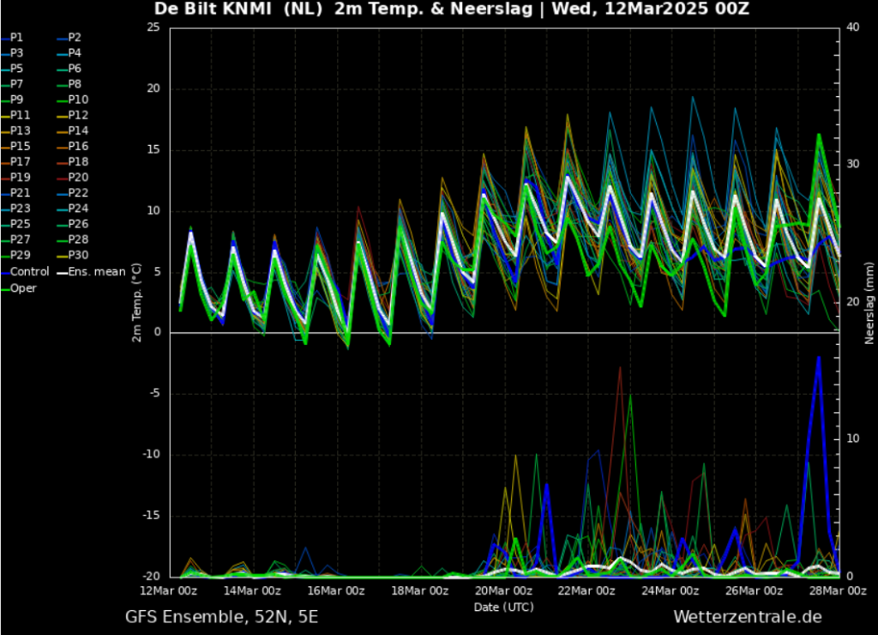
Task: Click the P30 legend label
Action: [x=77, y=256]
